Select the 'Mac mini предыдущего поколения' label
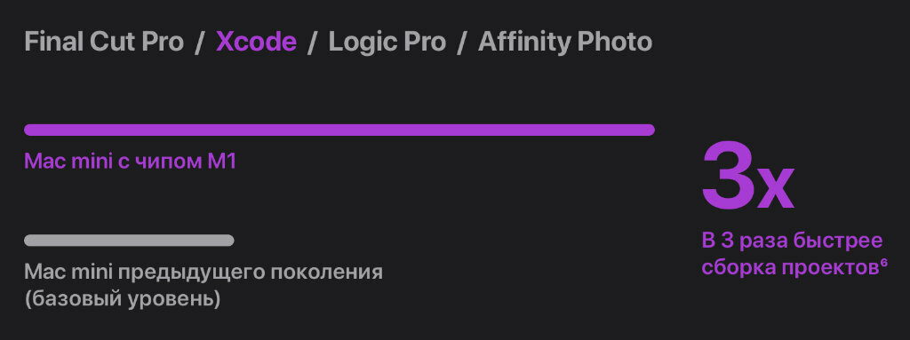 click(x=204, y=273)
